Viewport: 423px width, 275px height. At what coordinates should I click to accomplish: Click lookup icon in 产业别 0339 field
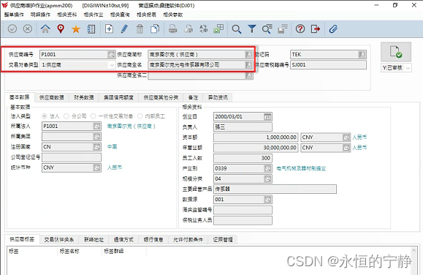point(267,168)
